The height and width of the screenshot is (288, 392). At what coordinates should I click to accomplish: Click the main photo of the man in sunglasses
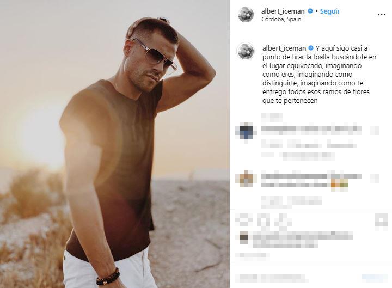pyautogui.click(x=115, y=144)
